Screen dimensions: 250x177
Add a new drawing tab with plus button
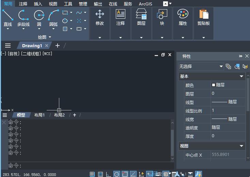tap(58, 46)
